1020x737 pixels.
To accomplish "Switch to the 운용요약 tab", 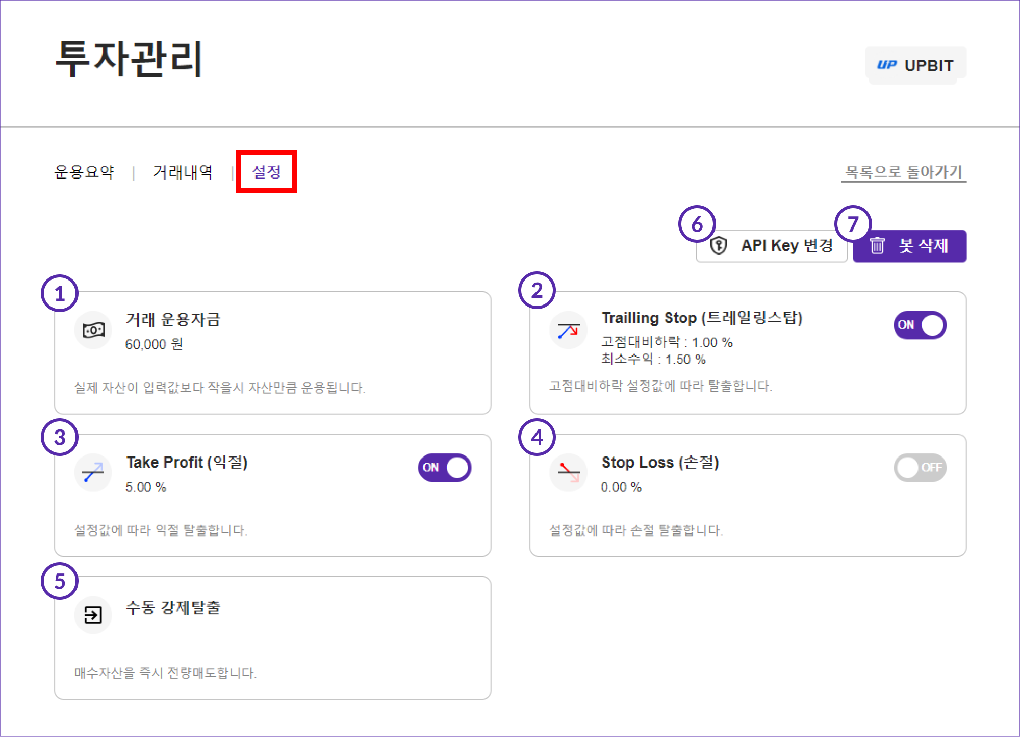I will pyautogui.click(x=84, y=172).
